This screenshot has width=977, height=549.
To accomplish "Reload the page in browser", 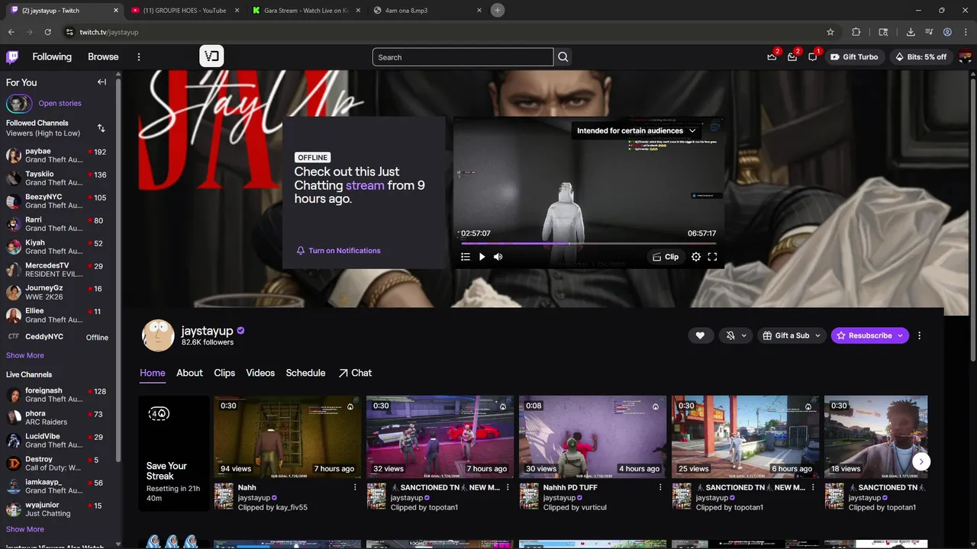I will tap(47, 32).
